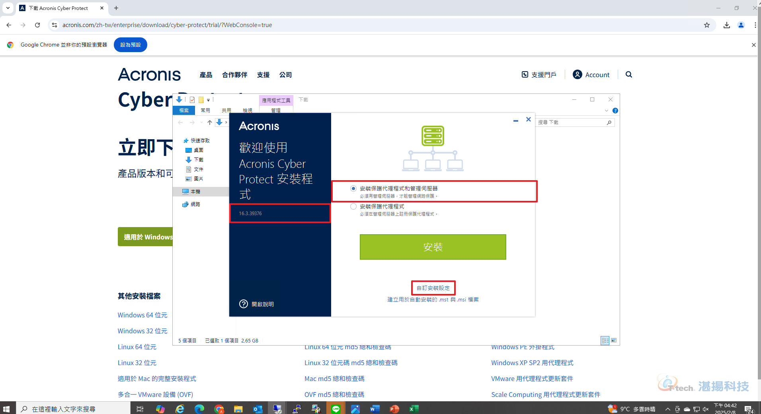The image size is (761, 414).
Task: Open the Windows Start menu
Action: pos(6,408)
